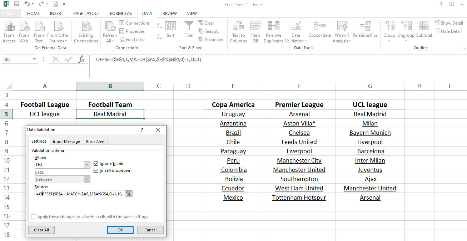Expand the Name Box dropdown arrow
Image resolution: width=467 pixels, height=241 pixels.
[x=35, y=60]
